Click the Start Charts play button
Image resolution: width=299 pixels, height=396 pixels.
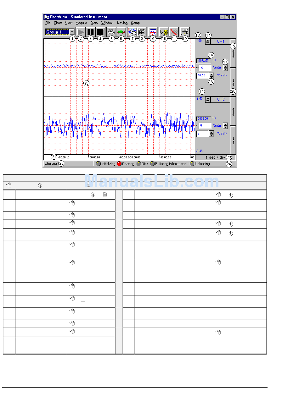(81, 32)
